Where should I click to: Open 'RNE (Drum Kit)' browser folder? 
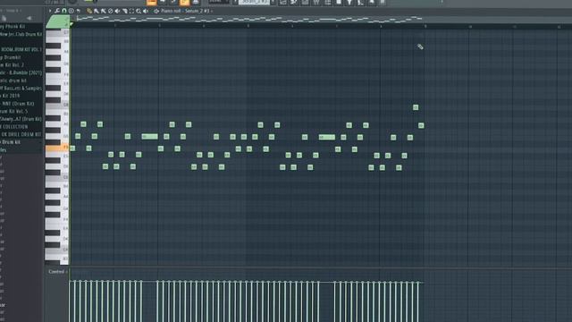tap(18, 104)
